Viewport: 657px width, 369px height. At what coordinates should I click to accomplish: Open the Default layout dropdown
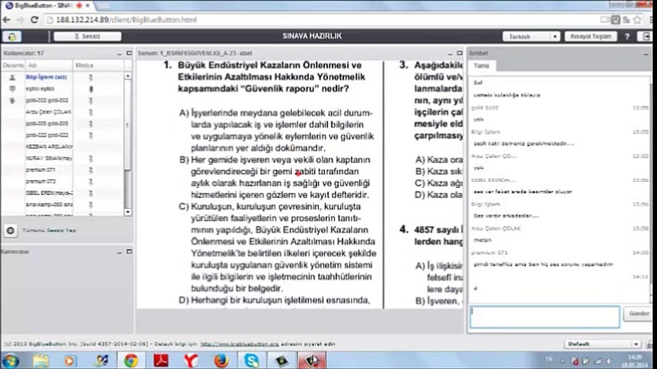(x=602, y=344)
